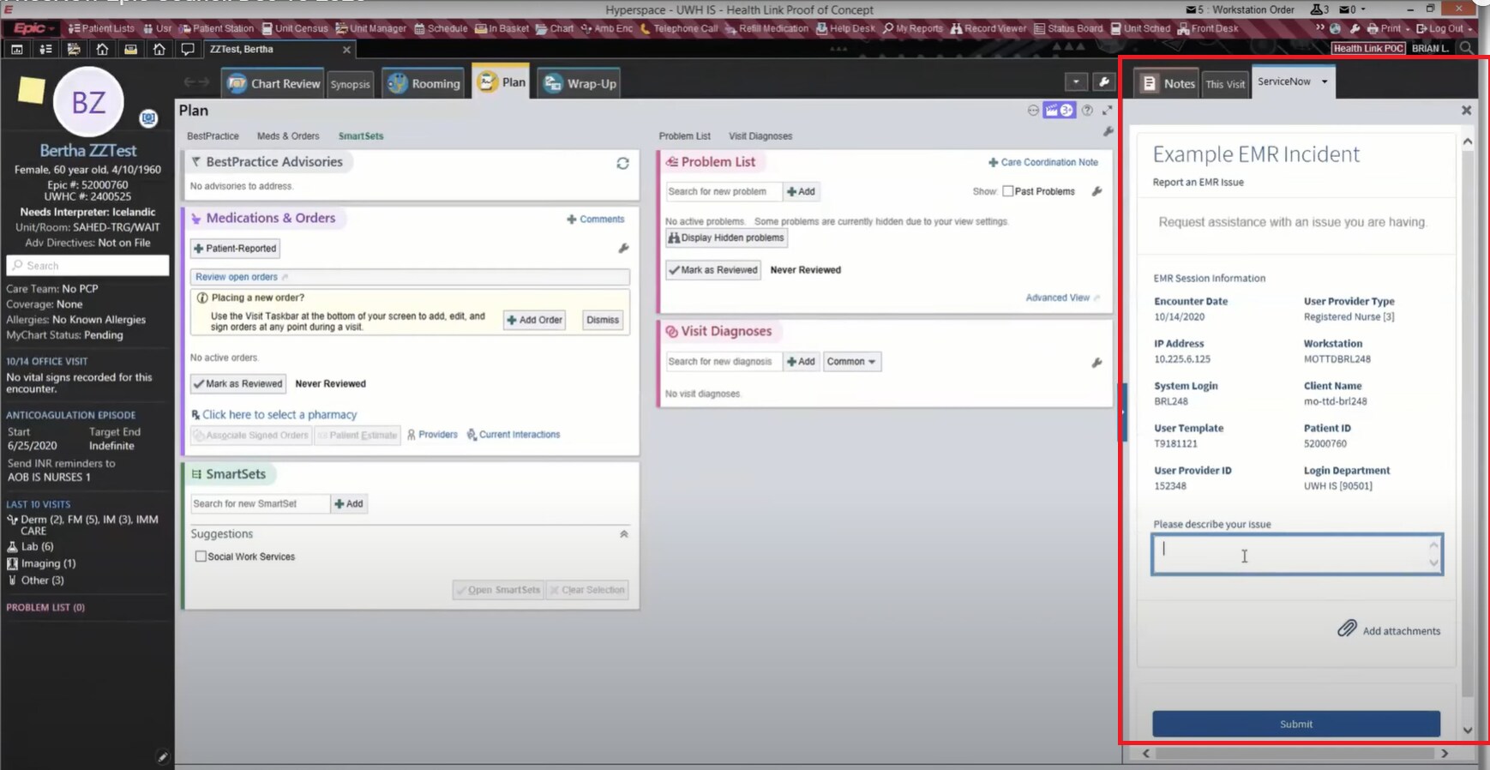Viewport: 1490px width, 770px height.
Task: Open the Patient Lists toolbar item
Action: pyautogui.click(x=101, y=28)
